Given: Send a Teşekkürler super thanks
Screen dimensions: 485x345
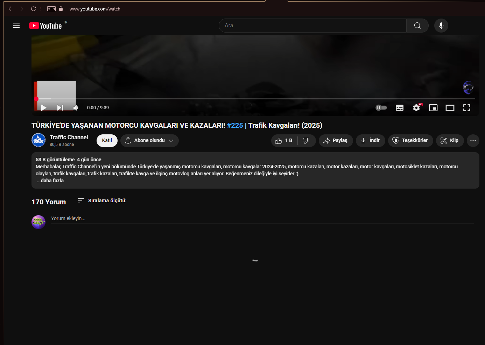Looking at the screenshot, I should point(410,140).
